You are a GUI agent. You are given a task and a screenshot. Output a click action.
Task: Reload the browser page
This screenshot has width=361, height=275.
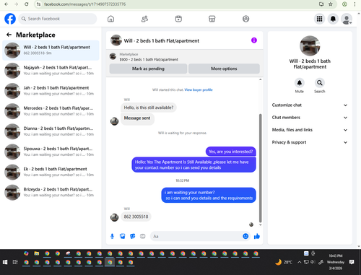tap(27, 4)
